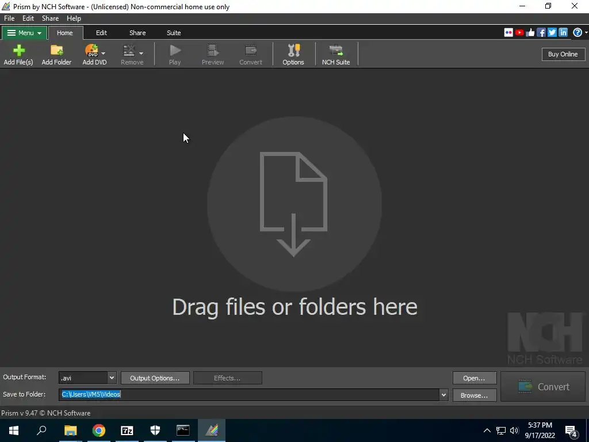Image resolution: width=589 pixels, height=442 pixels.
Task: Click the volume speaker icon
Action: coord(514,430)
